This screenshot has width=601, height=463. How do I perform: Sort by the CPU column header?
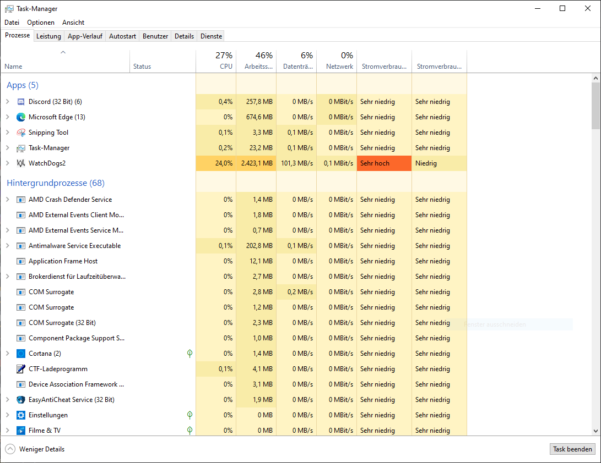[x=216, y=61]
